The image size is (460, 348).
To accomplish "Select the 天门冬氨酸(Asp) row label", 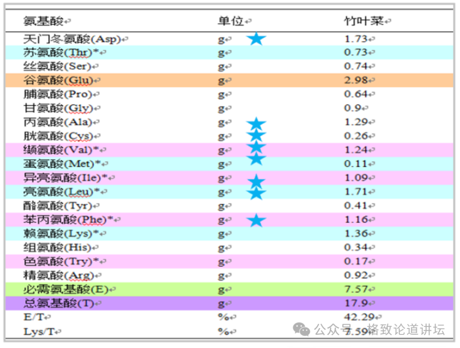I will point(72,39).
